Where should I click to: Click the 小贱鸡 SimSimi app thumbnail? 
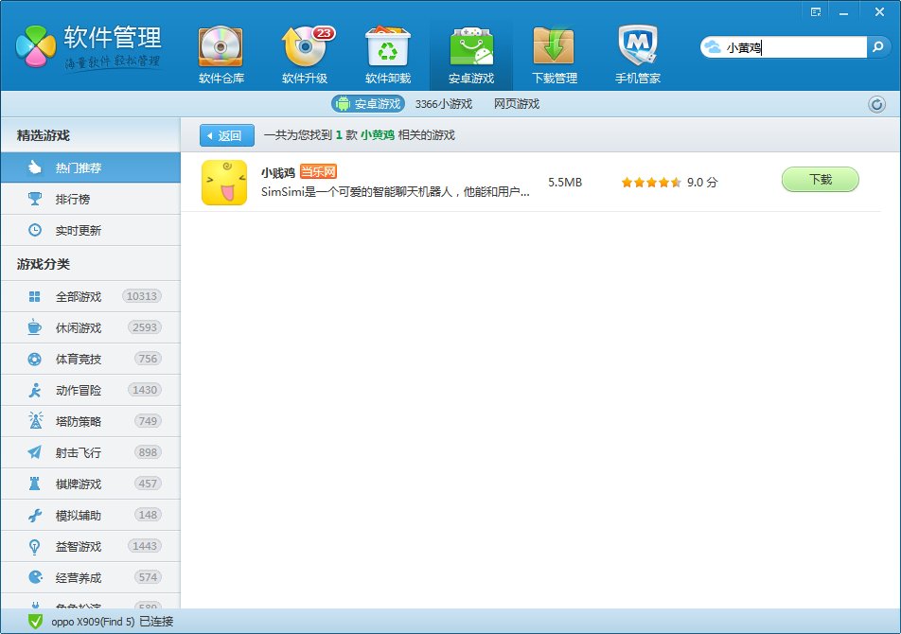[x=224, y=182]
